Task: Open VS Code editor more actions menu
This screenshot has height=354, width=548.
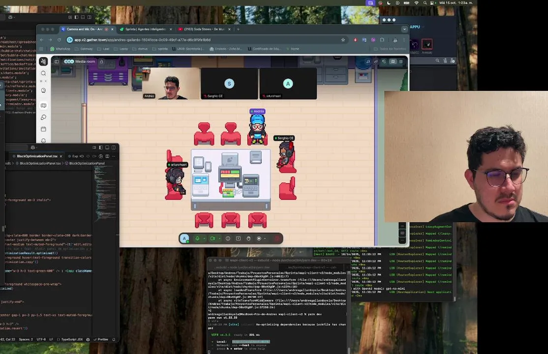Action: (114, 156)
